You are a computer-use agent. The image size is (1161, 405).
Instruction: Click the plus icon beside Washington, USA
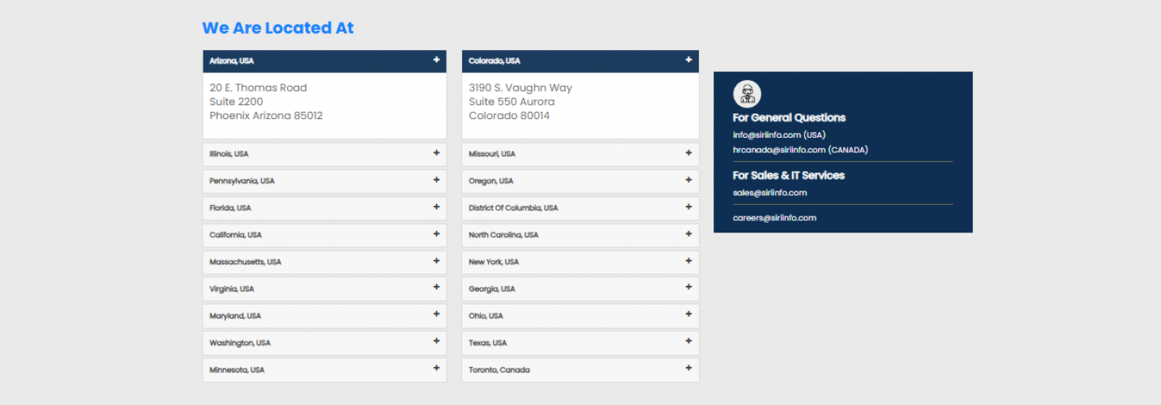436,343
